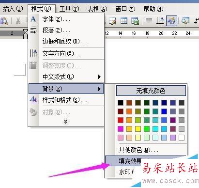
Task: Toggle the Drawing toolbar icon
Action: (172, 21)
